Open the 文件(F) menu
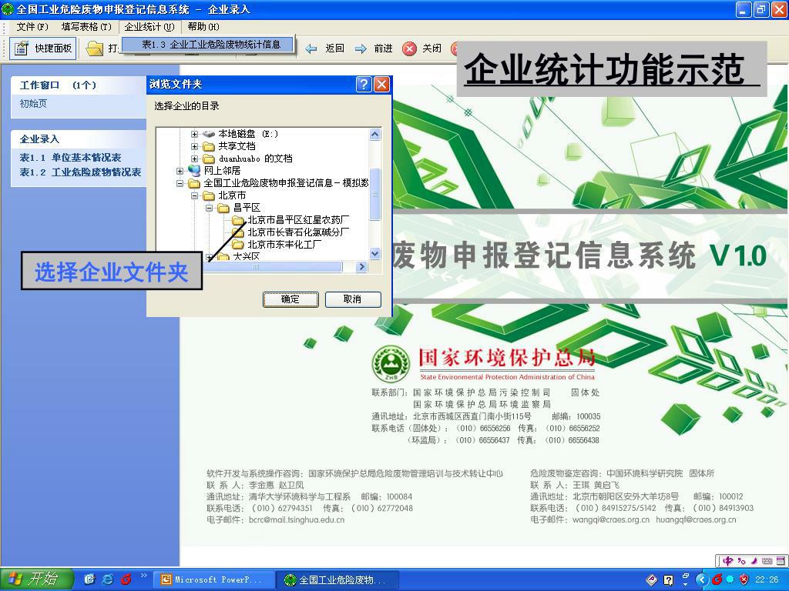 click(x=32, y=27)
